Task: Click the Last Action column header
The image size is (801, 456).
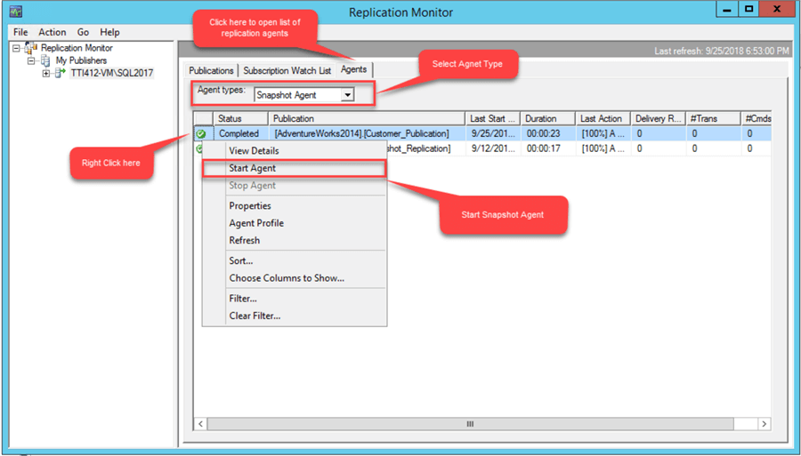Action: pyautogui.click(x=601, y=118)
